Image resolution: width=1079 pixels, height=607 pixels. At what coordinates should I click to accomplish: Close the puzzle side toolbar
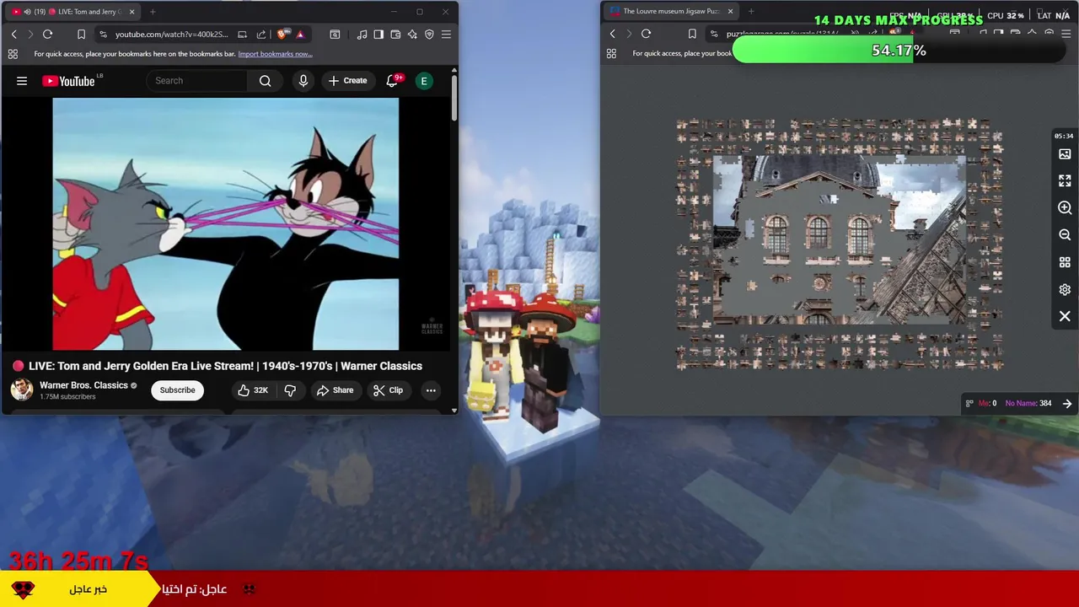point(1065,316)
